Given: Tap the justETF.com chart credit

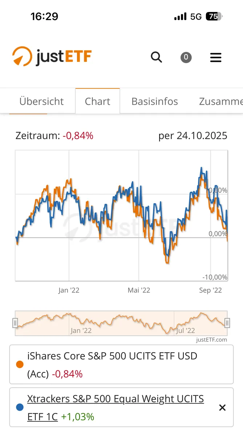Looking at the screenshot, I should tap(211, 340).
